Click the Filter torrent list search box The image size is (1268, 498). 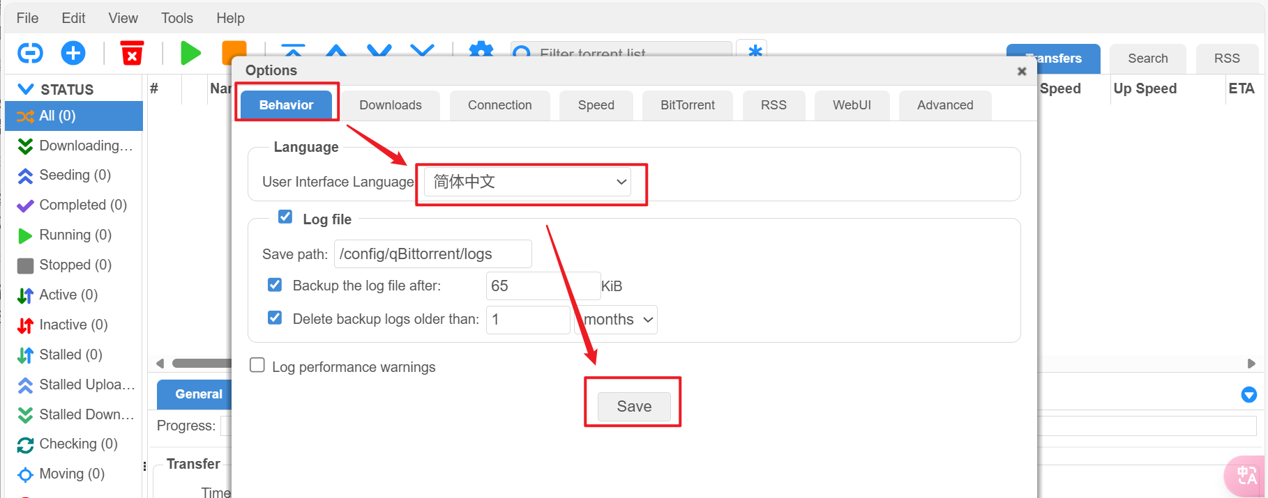coord(621,49)
